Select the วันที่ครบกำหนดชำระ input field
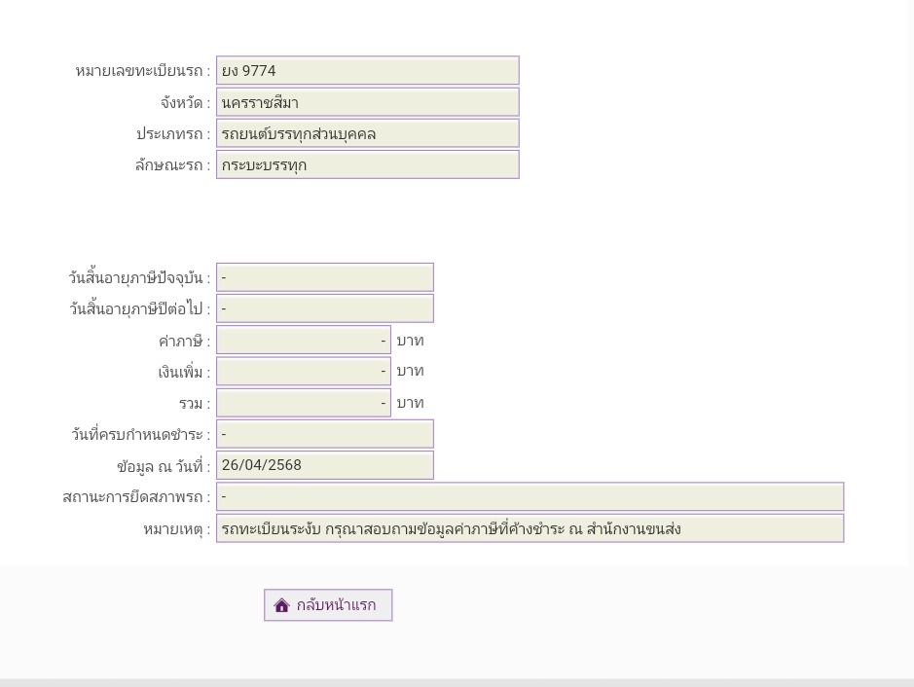Screen dimensions: 914x687 pyautogui.click(x=324, y=434)
